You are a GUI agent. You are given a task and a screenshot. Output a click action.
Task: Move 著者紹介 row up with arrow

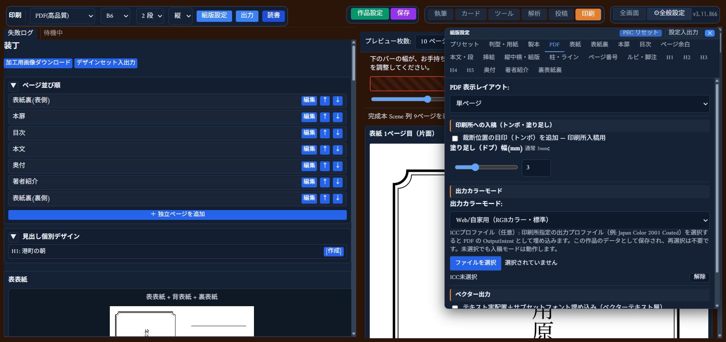click(325, 182)
